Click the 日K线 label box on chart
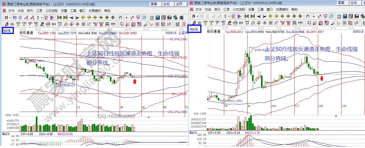Image resolution: width=365 pixels, height=148 pixels. coord(7,31)
